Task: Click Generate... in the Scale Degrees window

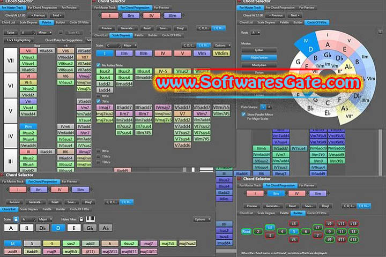Action: 128,28
